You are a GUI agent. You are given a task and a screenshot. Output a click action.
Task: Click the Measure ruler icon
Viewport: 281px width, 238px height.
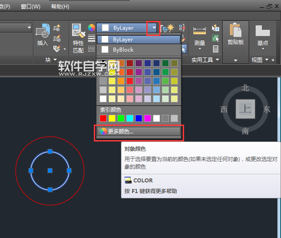point(200,31)
